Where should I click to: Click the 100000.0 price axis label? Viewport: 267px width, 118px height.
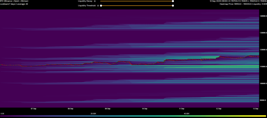click(x=263, y=83)
